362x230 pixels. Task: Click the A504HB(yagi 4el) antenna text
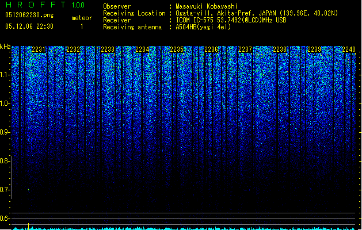click(x=203, y=27)
